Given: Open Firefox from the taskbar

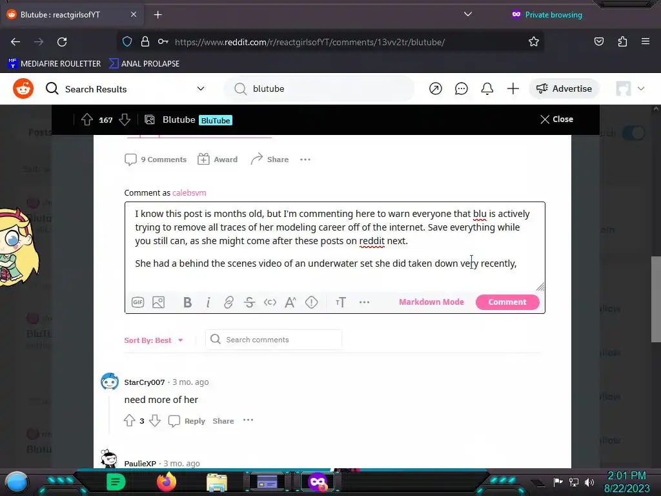Looking at the screenshot, I should coord(167,482).
